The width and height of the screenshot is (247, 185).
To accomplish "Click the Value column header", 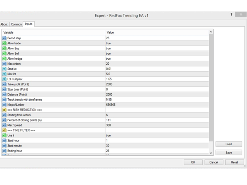I will (157, 32).
